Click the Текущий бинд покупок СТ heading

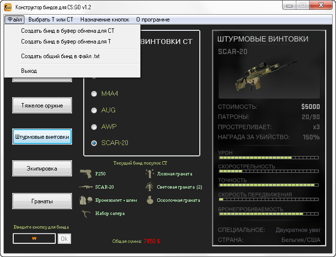coord(140,163)
